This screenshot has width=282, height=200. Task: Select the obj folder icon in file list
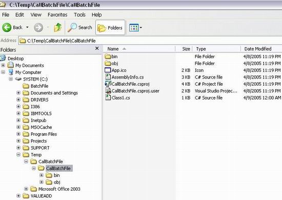(x=108, y=63)
